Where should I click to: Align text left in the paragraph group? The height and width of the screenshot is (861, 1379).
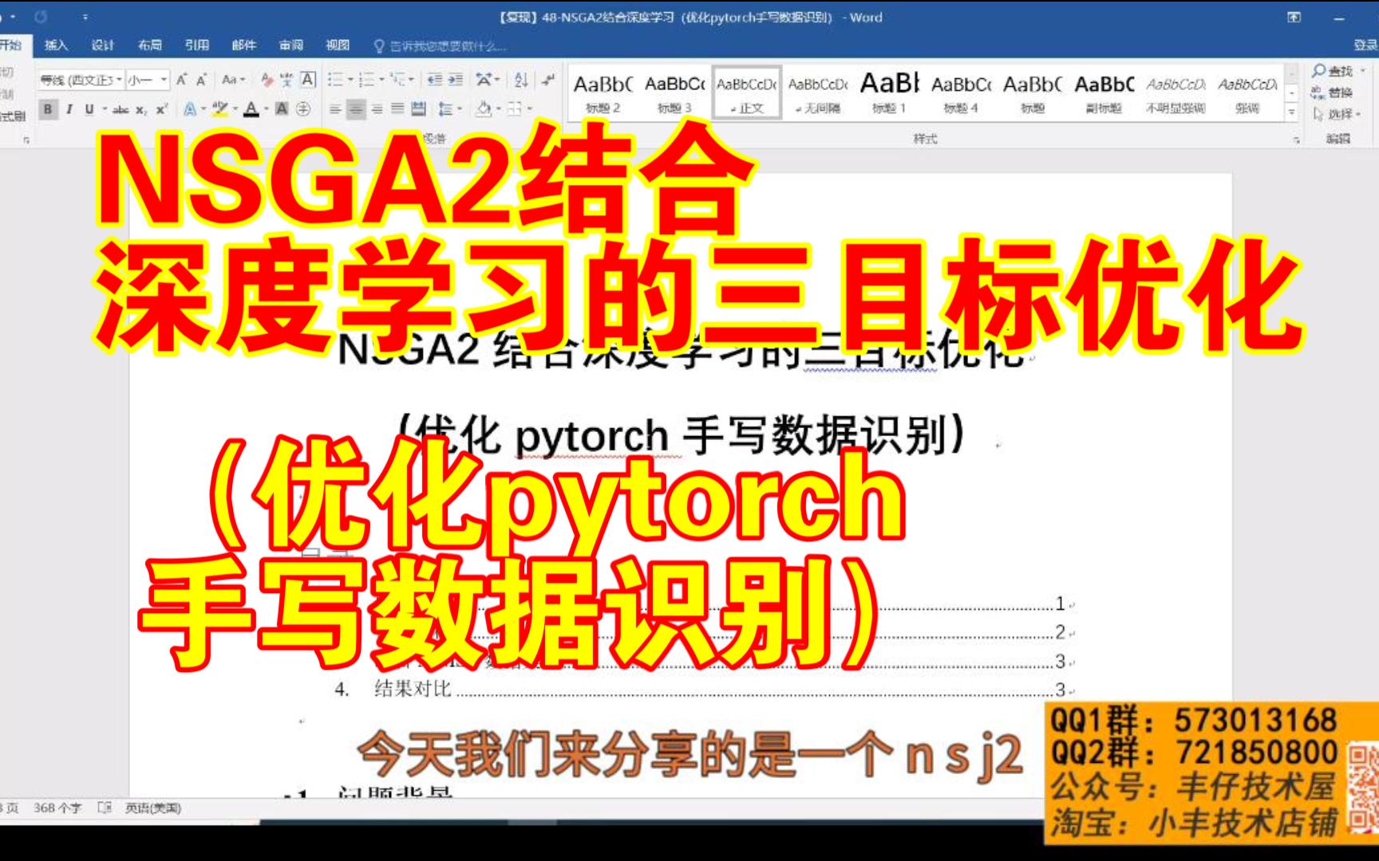335,109
